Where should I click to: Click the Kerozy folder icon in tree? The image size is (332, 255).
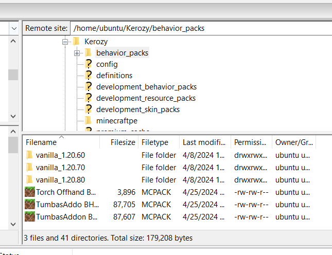[x=76, y=42]
